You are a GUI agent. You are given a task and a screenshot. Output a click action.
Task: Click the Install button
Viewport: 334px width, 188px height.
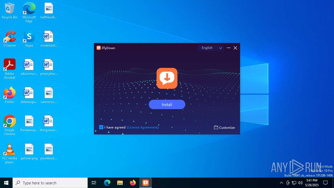point(167,104)
